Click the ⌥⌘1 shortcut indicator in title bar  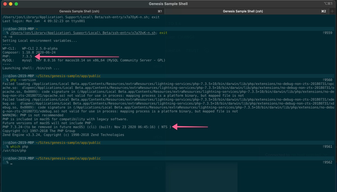tap(328, 4)
